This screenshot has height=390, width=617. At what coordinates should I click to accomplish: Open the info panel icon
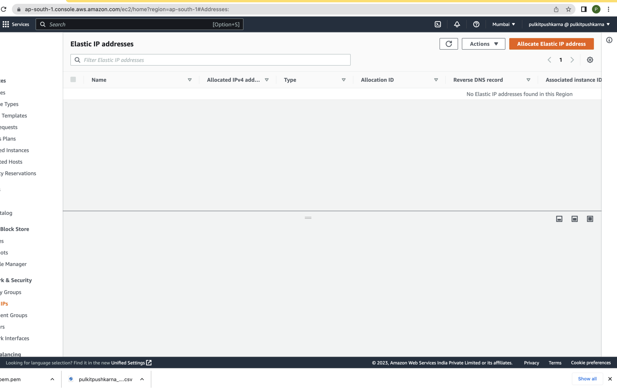click(609, 40)
